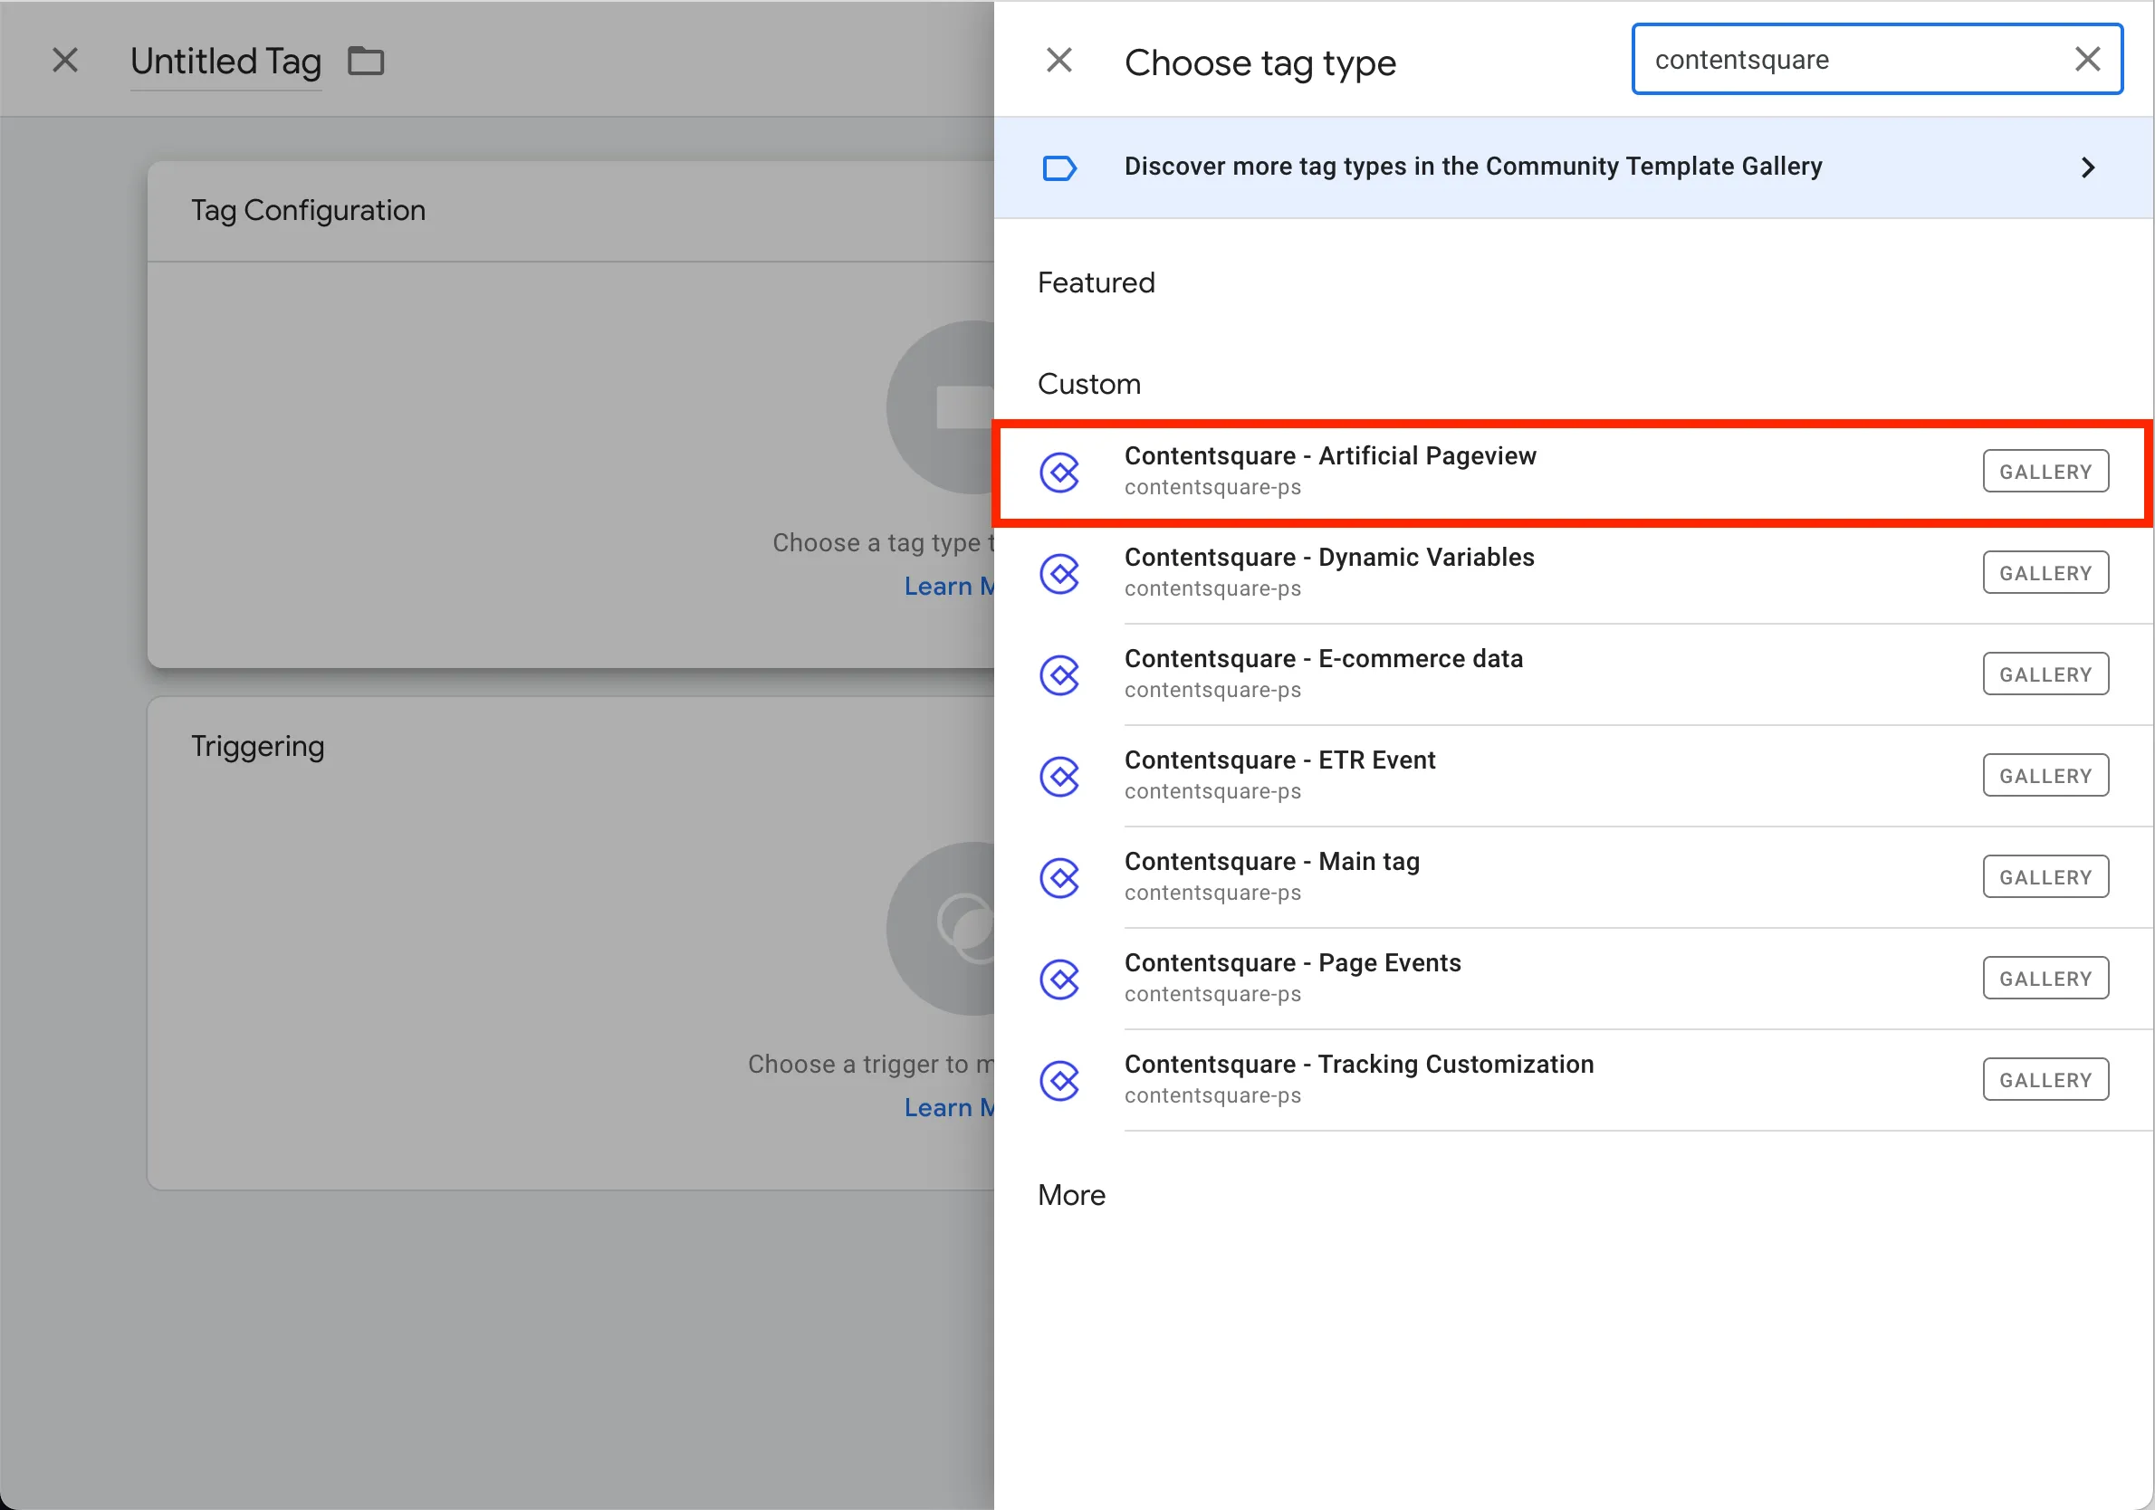Click the Contentsquare logo for E-commerce data
The image size is (2155, 1510).
pos(1059,674)
